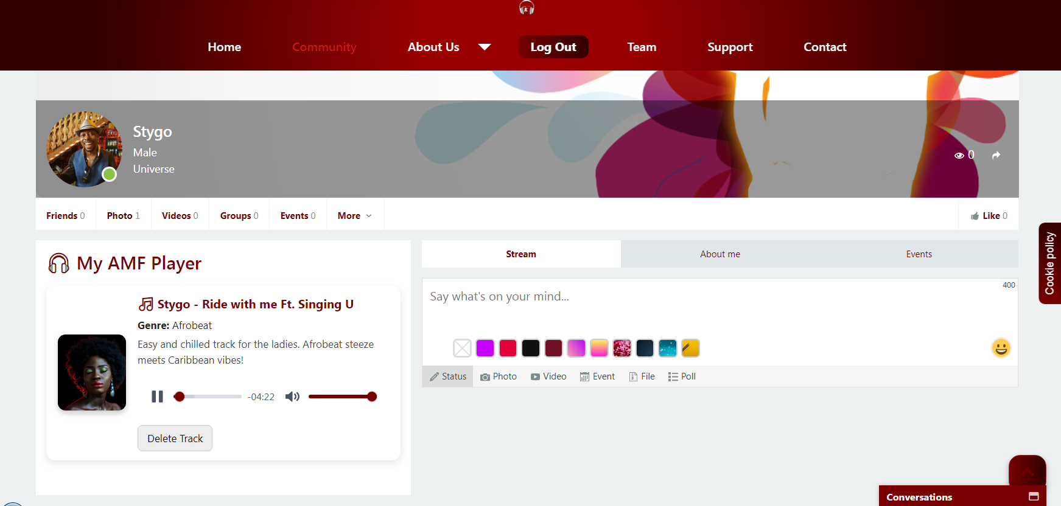Image resolution: width=1061 pixels, height=506 pixels.
Task: Mute the player volume speaker icon
Action: pyautogui.click(x=292, y=397)
